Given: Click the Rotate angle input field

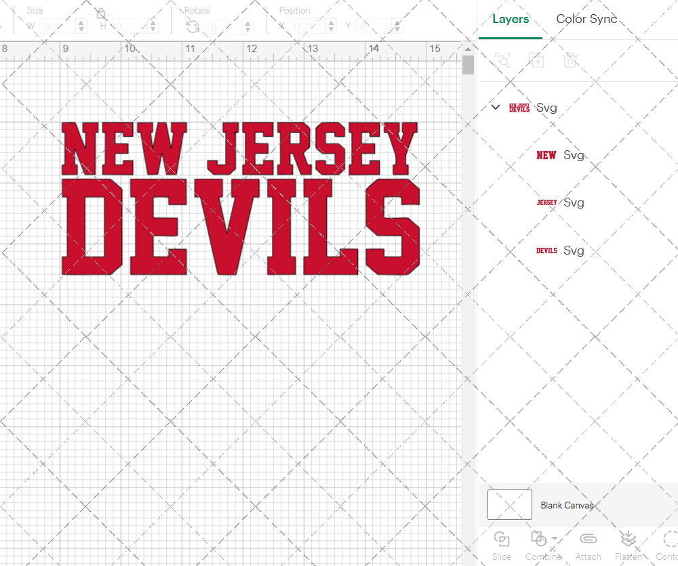Looking at the screenshot, I should click(x=224, y=27).
